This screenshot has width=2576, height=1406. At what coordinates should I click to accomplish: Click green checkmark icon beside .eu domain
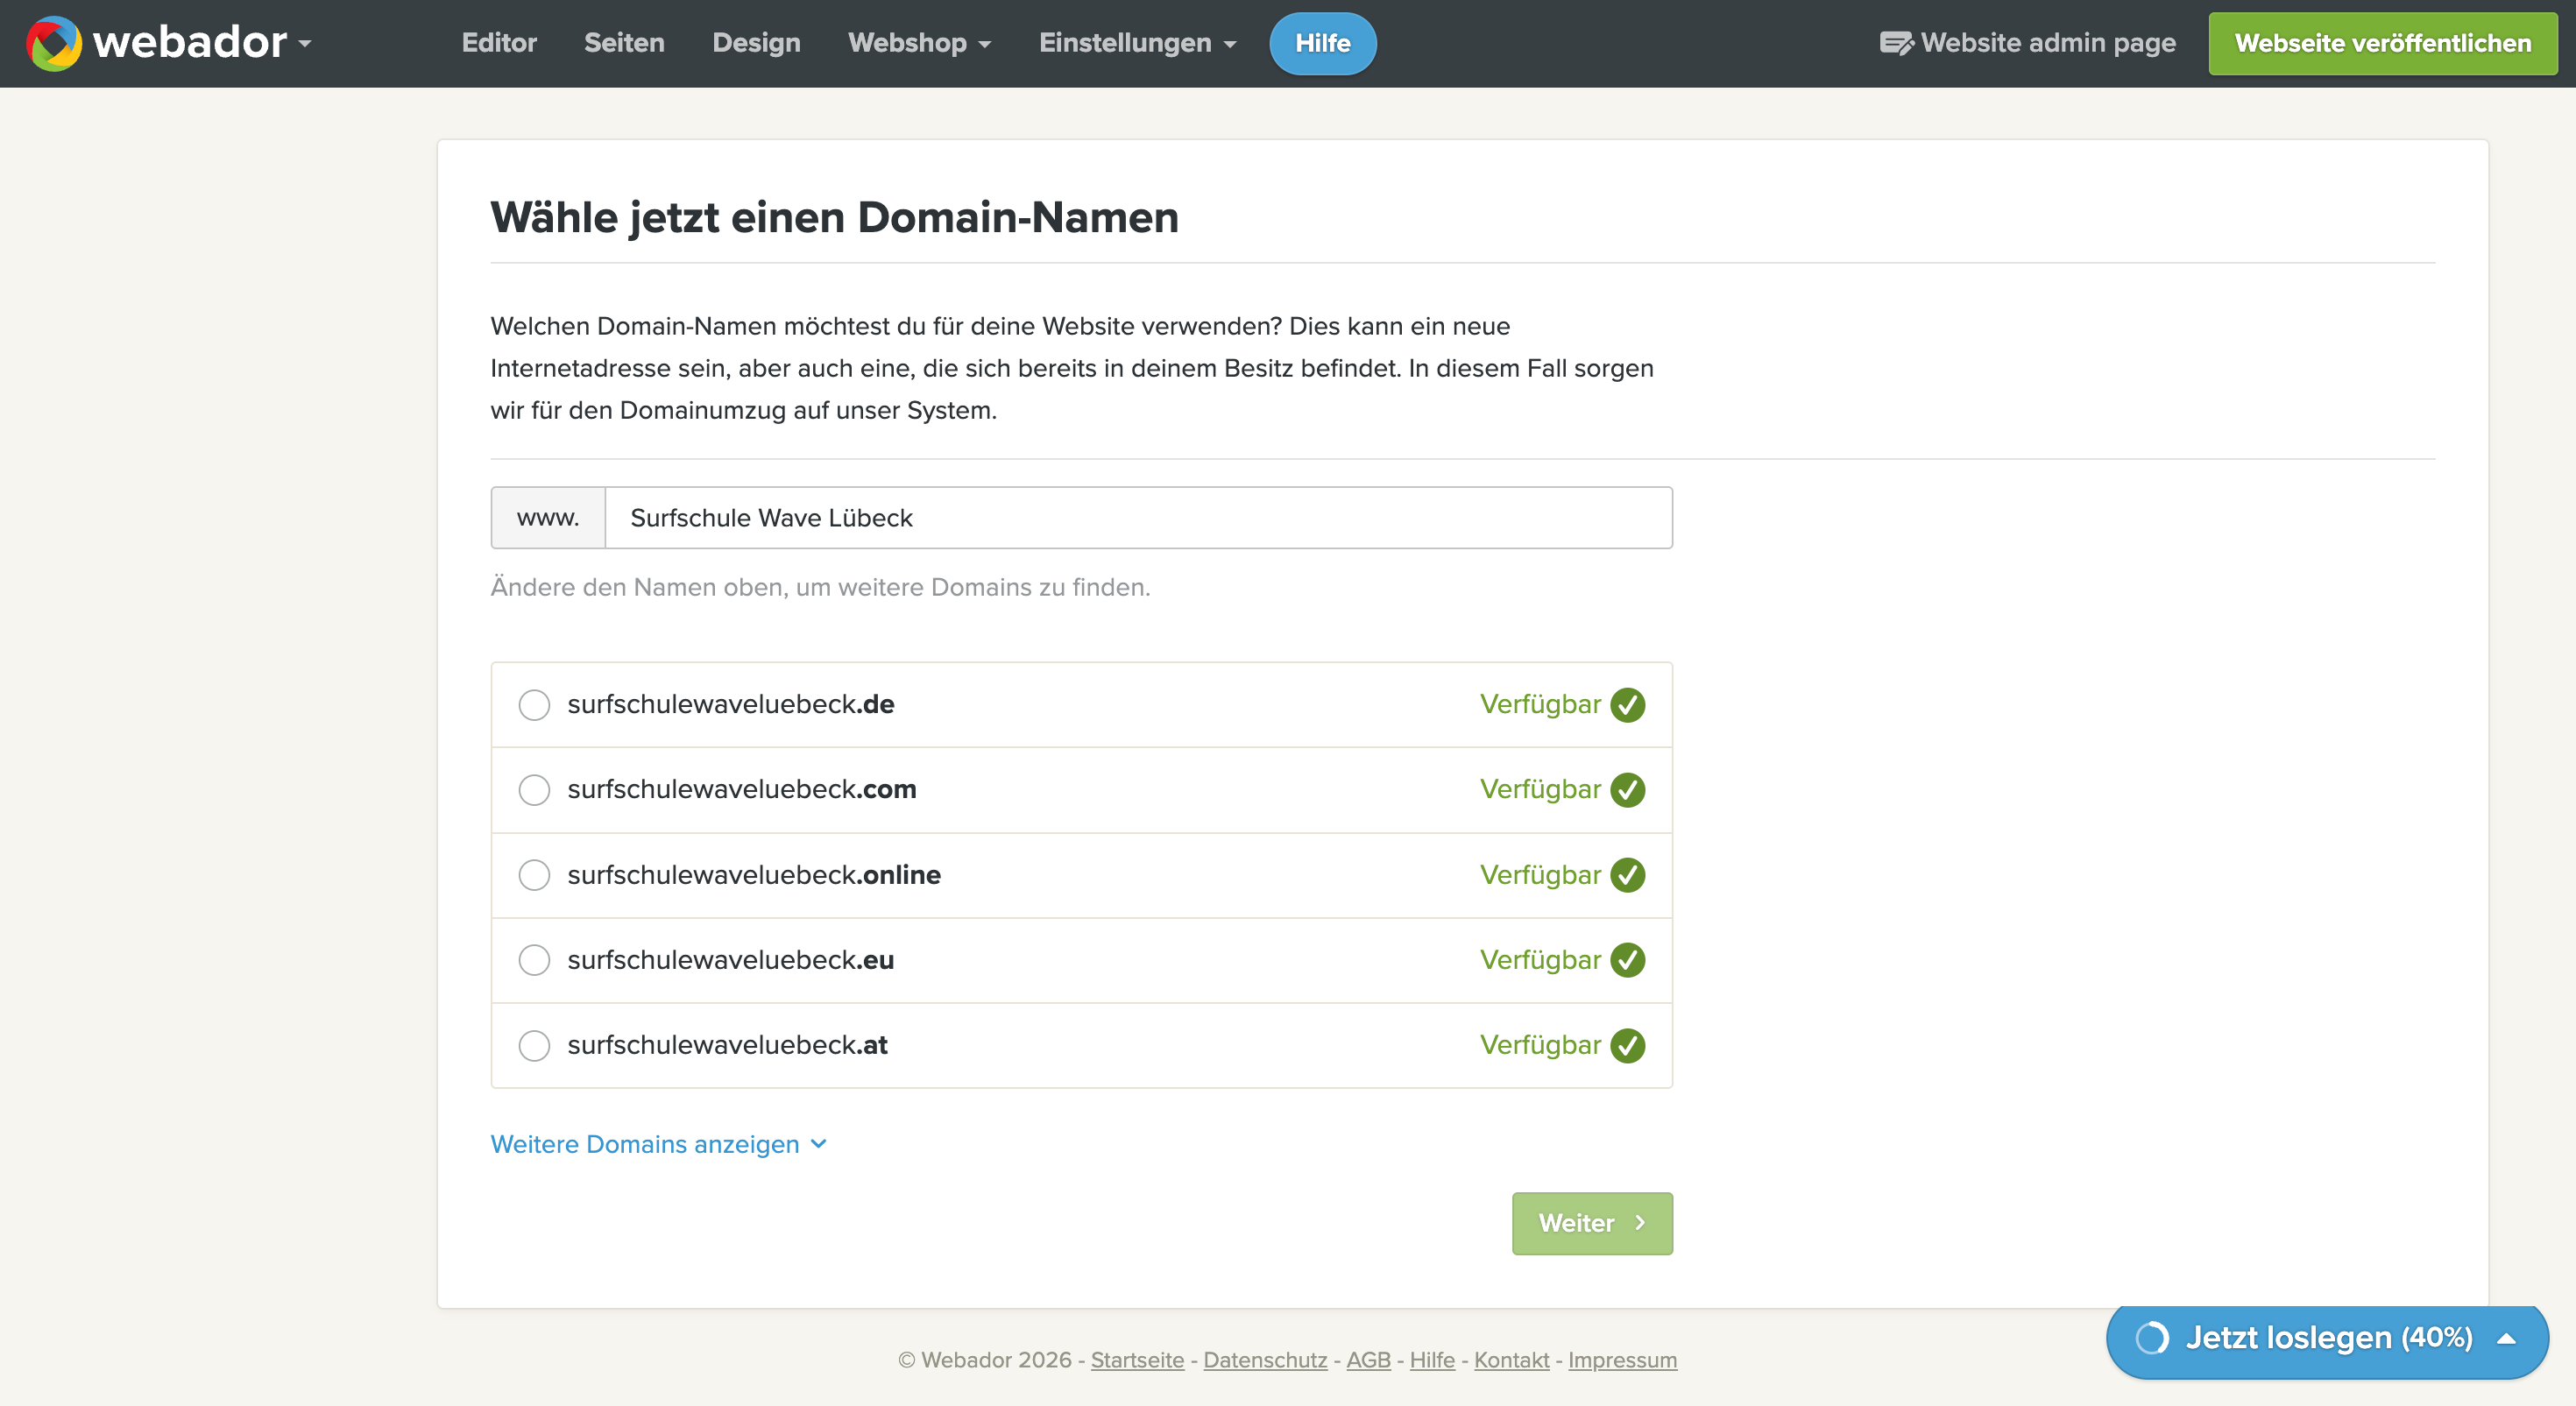pos(1628,960)
